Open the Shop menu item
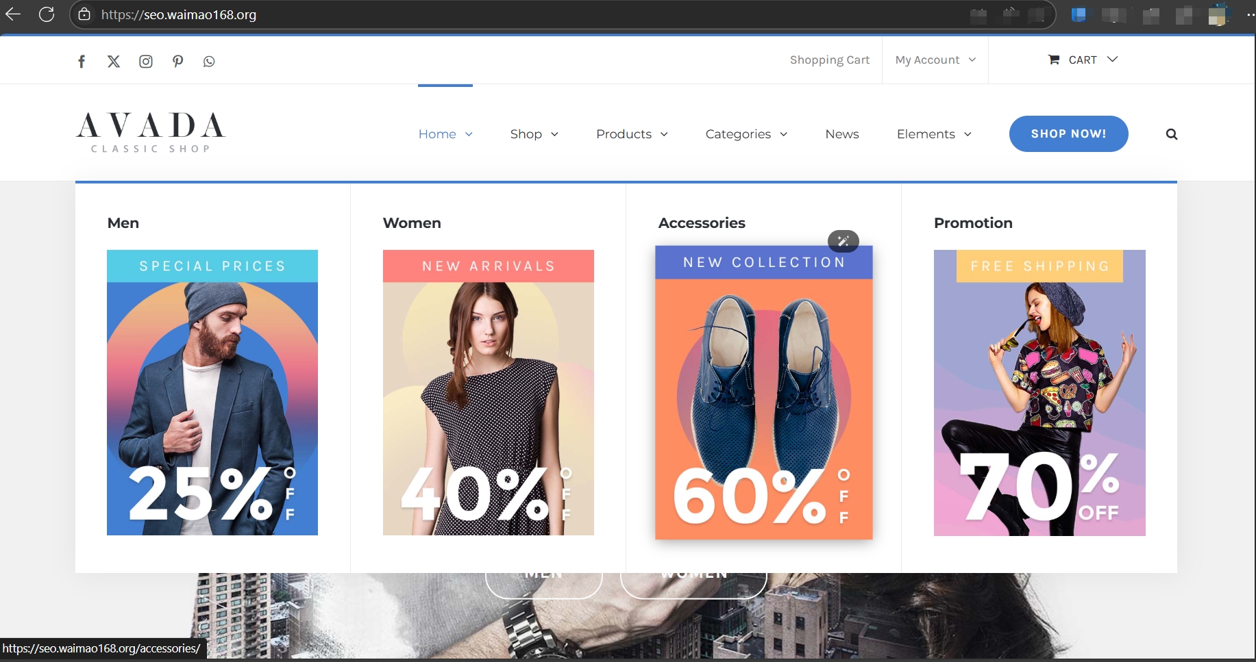The width and height of the screenshot is (1256, 662). point(526,134)
